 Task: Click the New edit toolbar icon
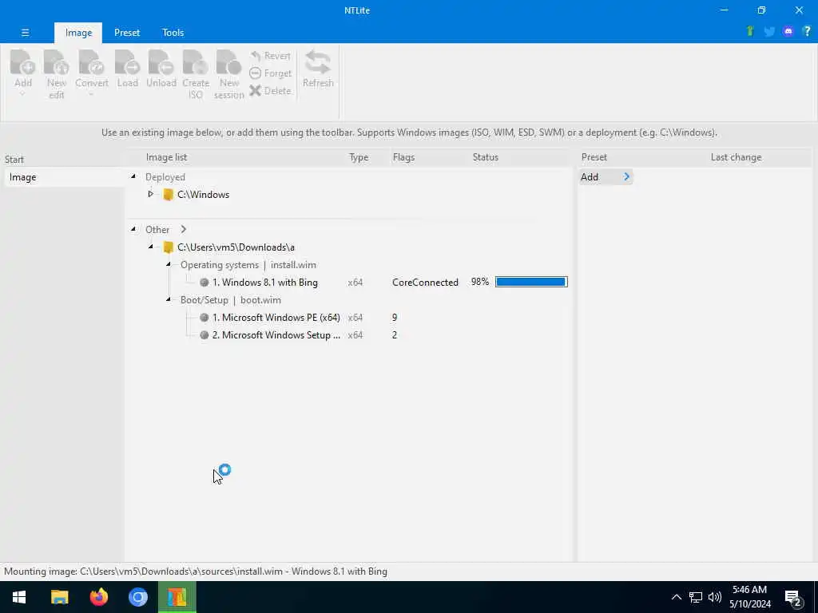(x=57, y=62)
